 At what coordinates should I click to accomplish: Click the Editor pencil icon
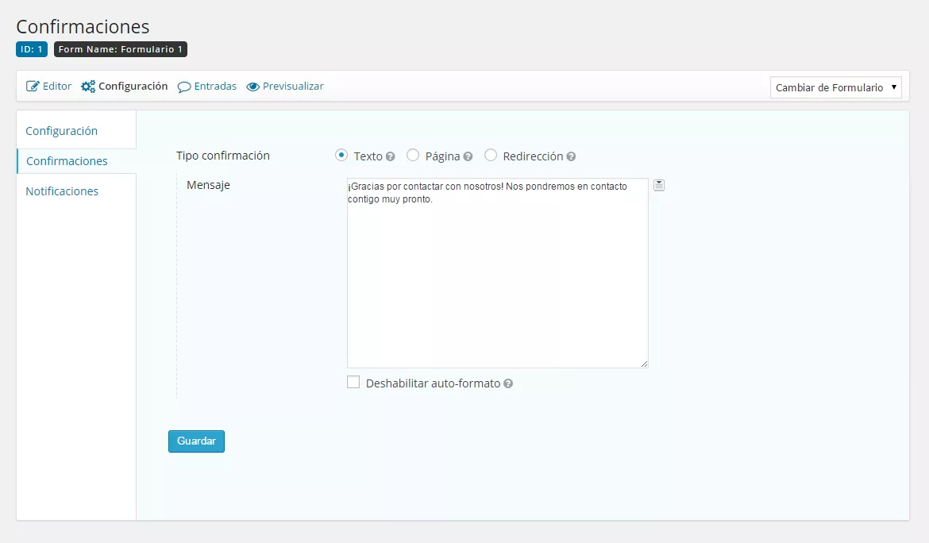pos(33,87)
